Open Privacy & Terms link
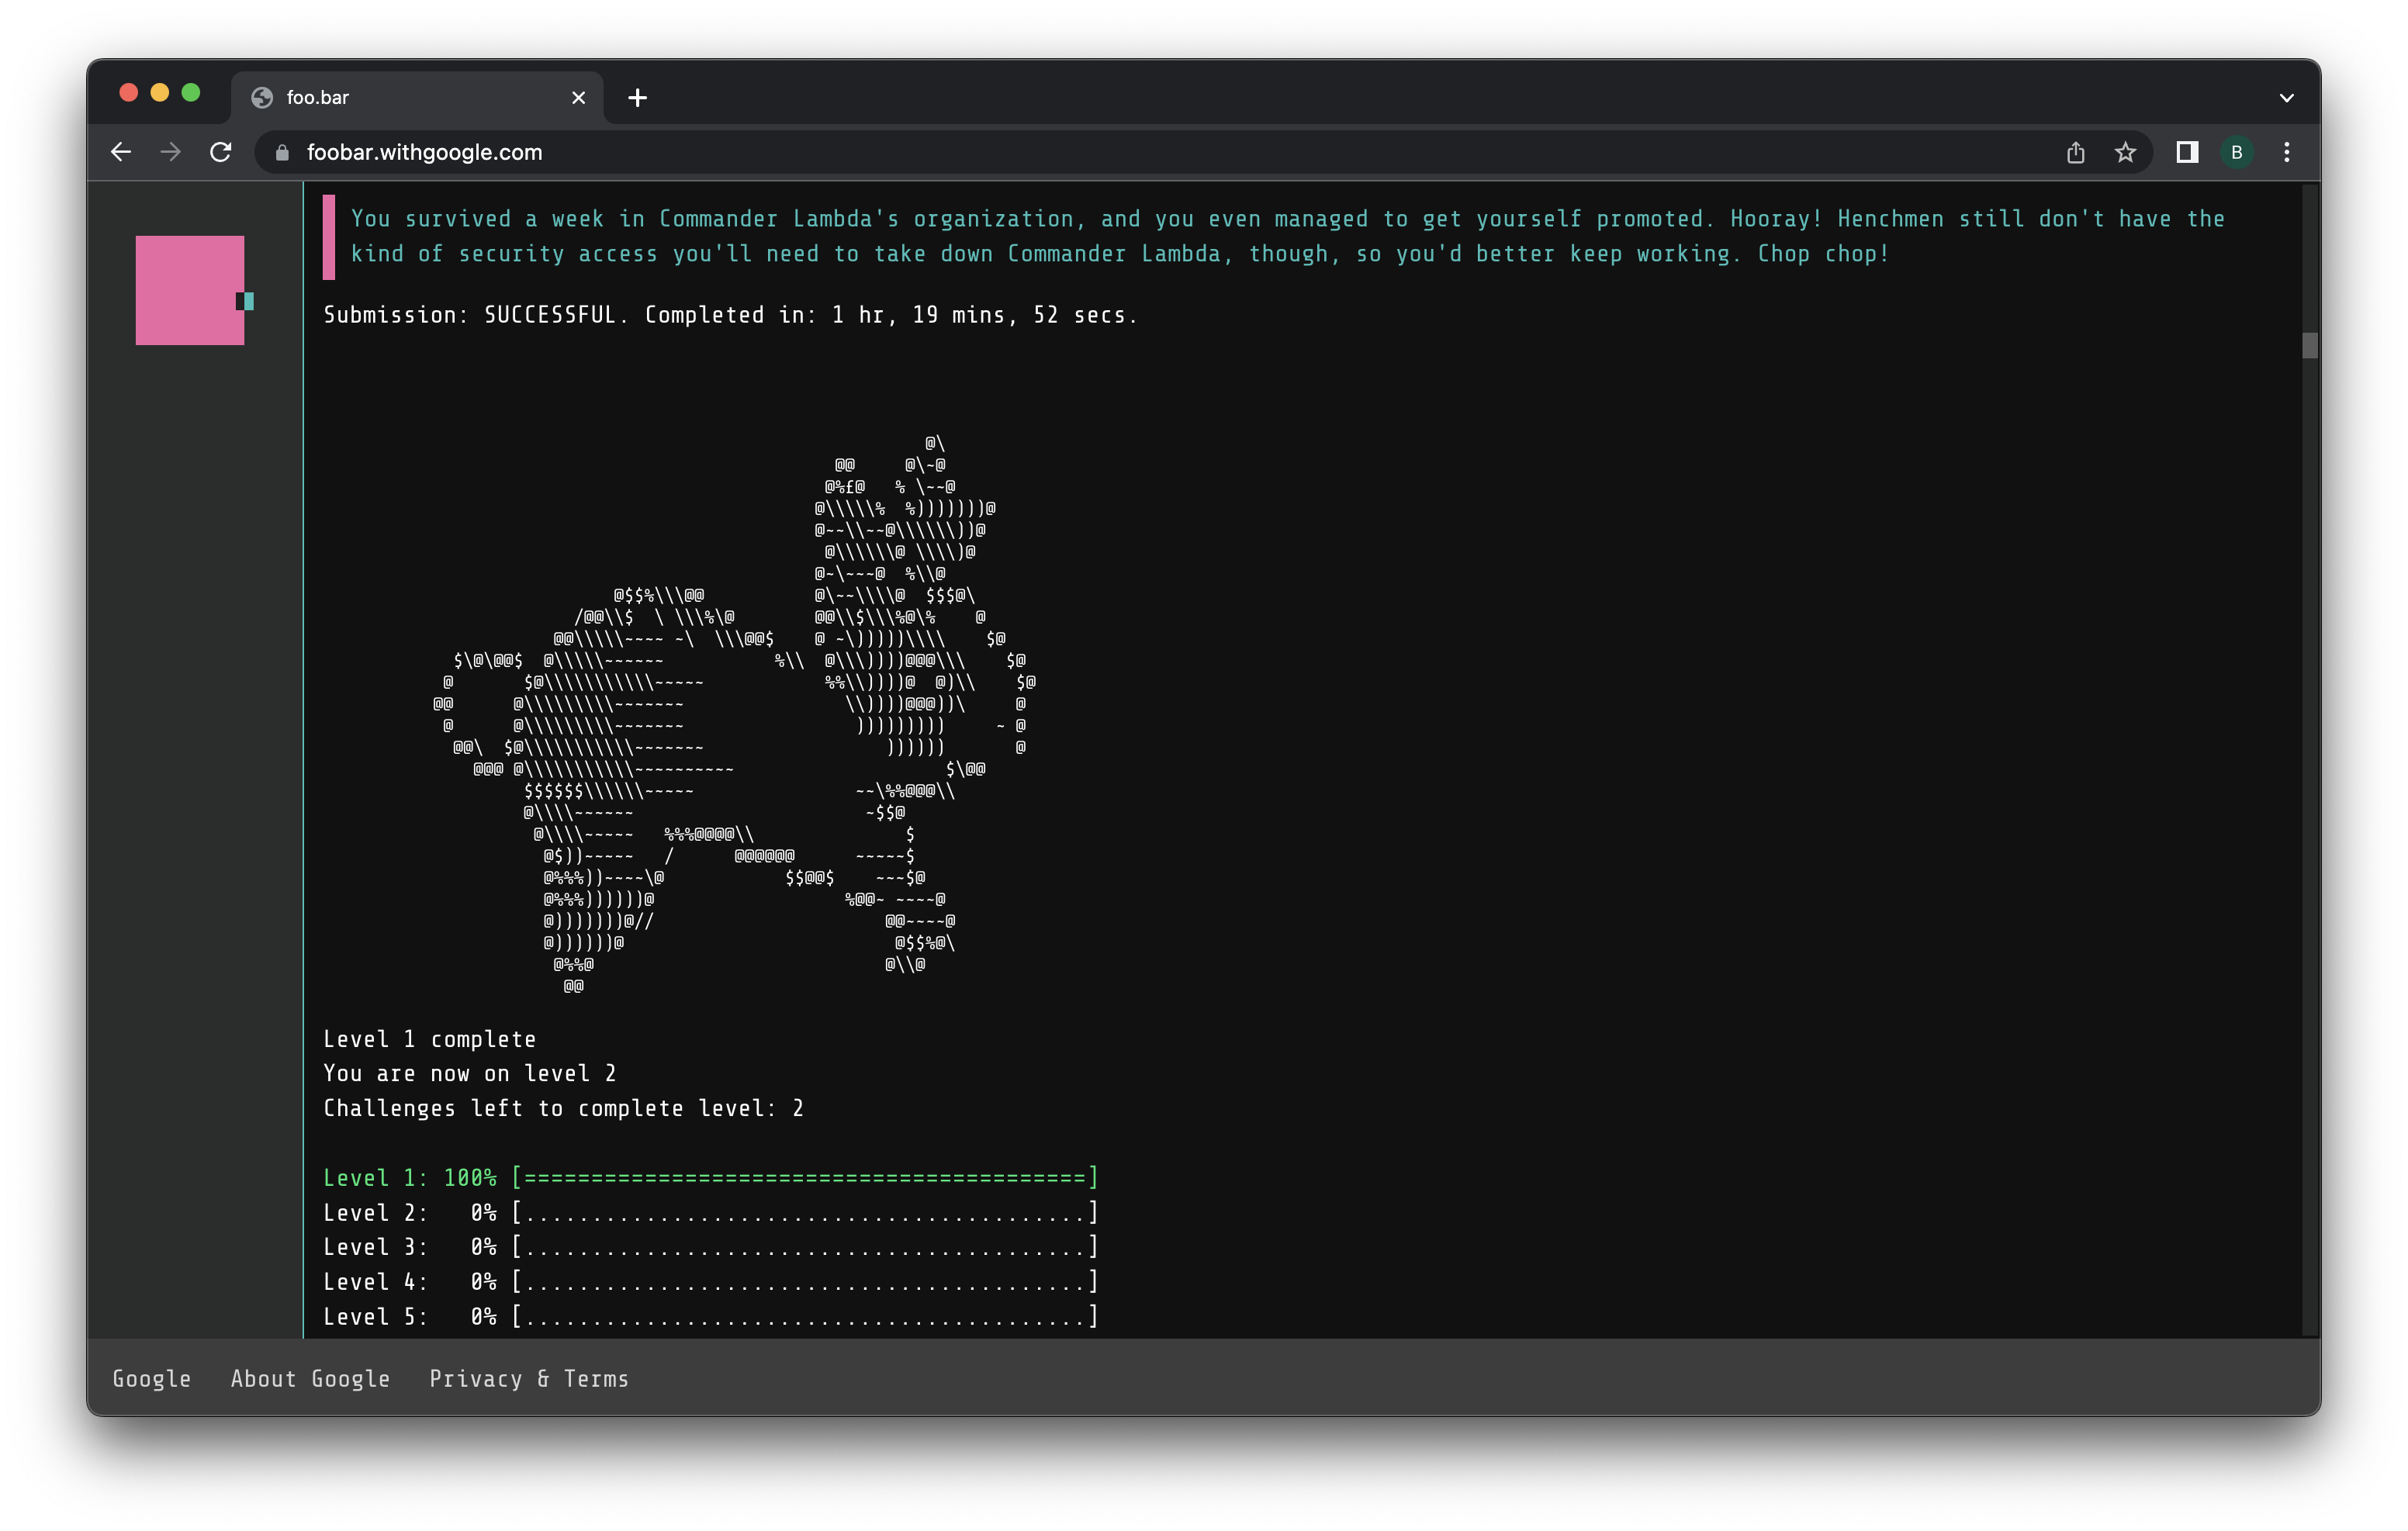Screen dimensions: 2408x1531 [529, 1379]
